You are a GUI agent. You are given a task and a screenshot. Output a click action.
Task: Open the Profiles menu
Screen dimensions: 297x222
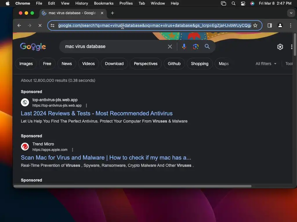click(x=126, y=3)
